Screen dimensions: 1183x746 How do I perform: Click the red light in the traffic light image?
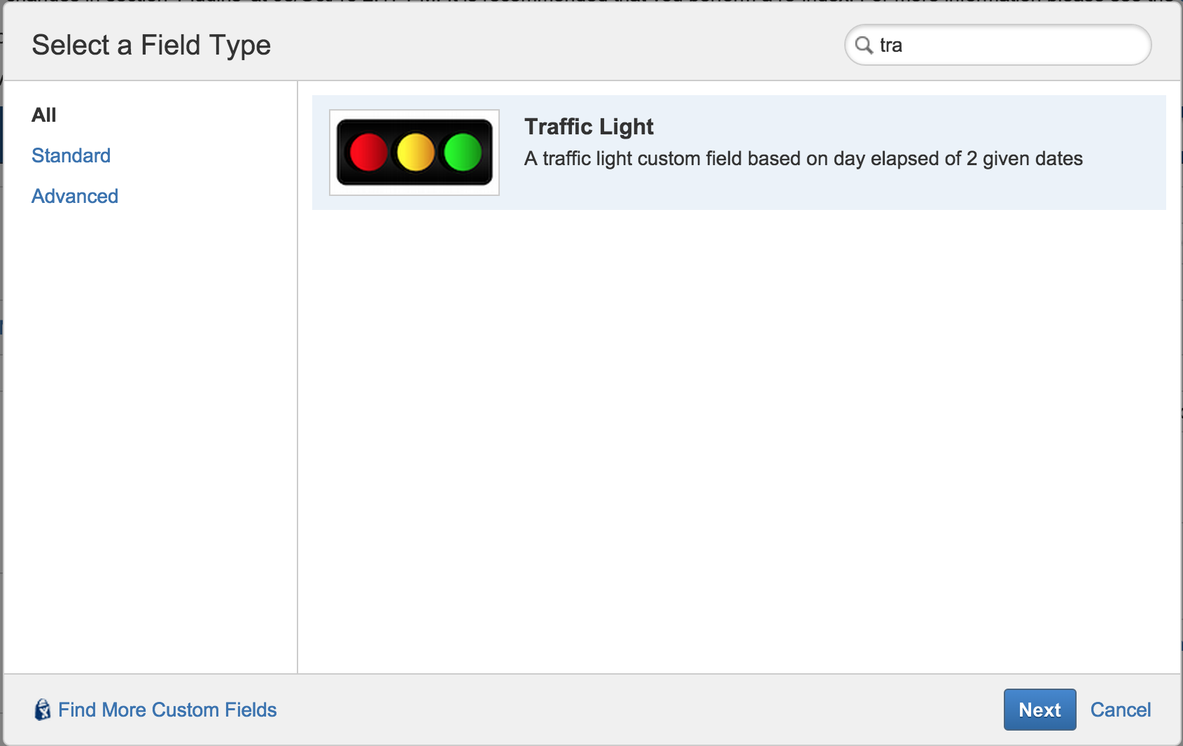point(370,152)
